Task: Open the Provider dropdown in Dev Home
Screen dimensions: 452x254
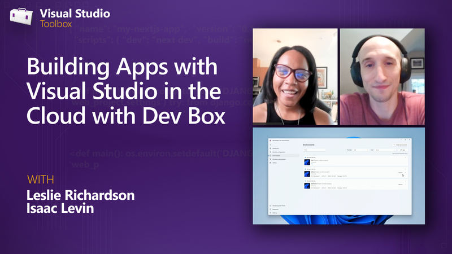Action: click(x=361, y=150)
